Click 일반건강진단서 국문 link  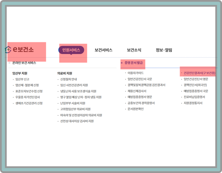click(x=138, y=79)
